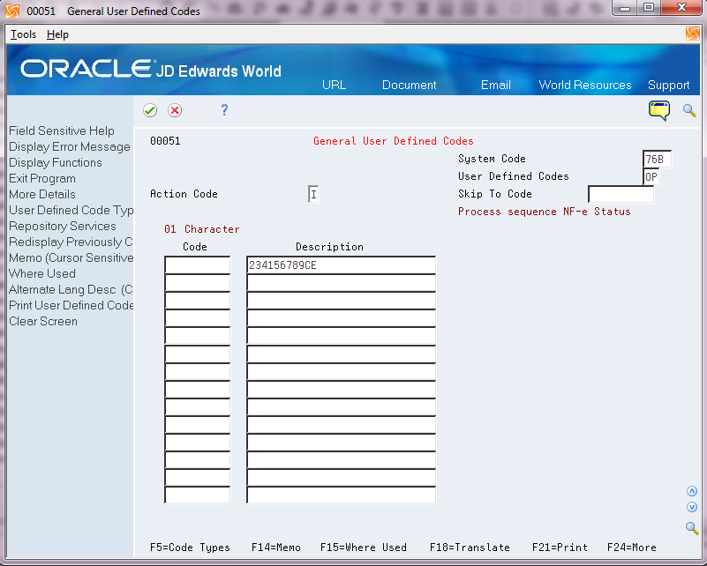Click F15=Where Used function key
Screen dimensions: 707x566
pyautogui.click(x=364, y=547)
